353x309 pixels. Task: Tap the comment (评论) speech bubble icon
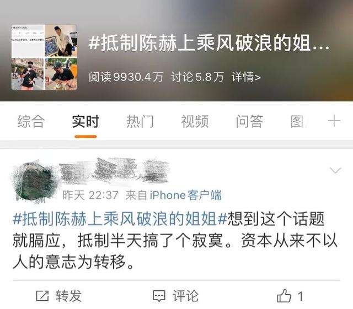(x=159, y=296)
